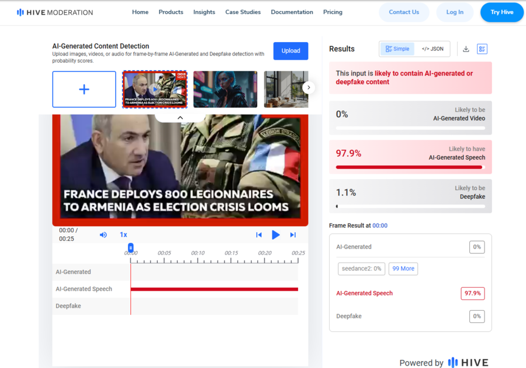Click the Contact Us button
The image size is (526, 368).
tap(404, 12)
